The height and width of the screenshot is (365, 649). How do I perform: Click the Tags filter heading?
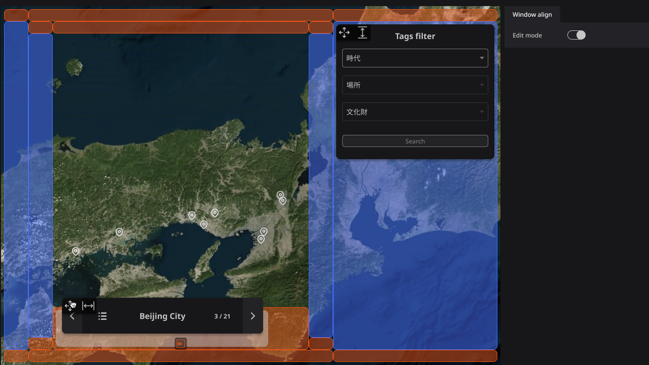[x=415, y=36]
